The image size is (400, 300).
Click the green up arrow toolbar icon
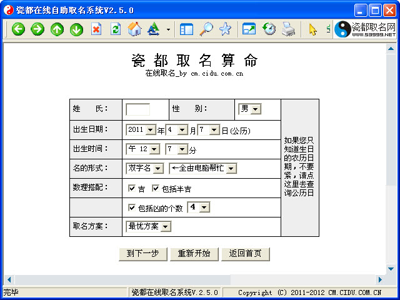[x=57, y=29]
